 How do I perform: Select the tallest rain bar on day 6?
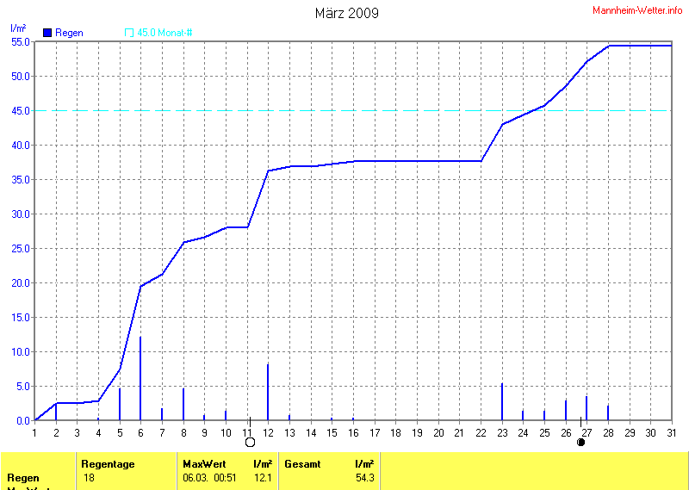[x=140, y=379]
